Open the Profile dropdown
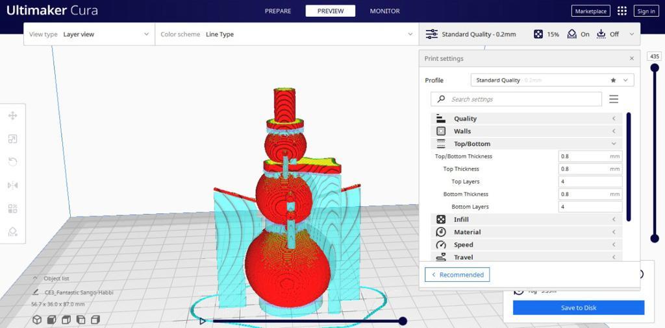 click(552, 80)
